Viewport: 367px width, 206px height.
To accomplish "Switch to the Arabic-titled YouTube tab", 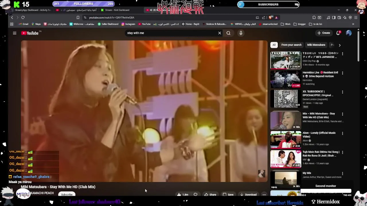I will click(x=77, y=10).
